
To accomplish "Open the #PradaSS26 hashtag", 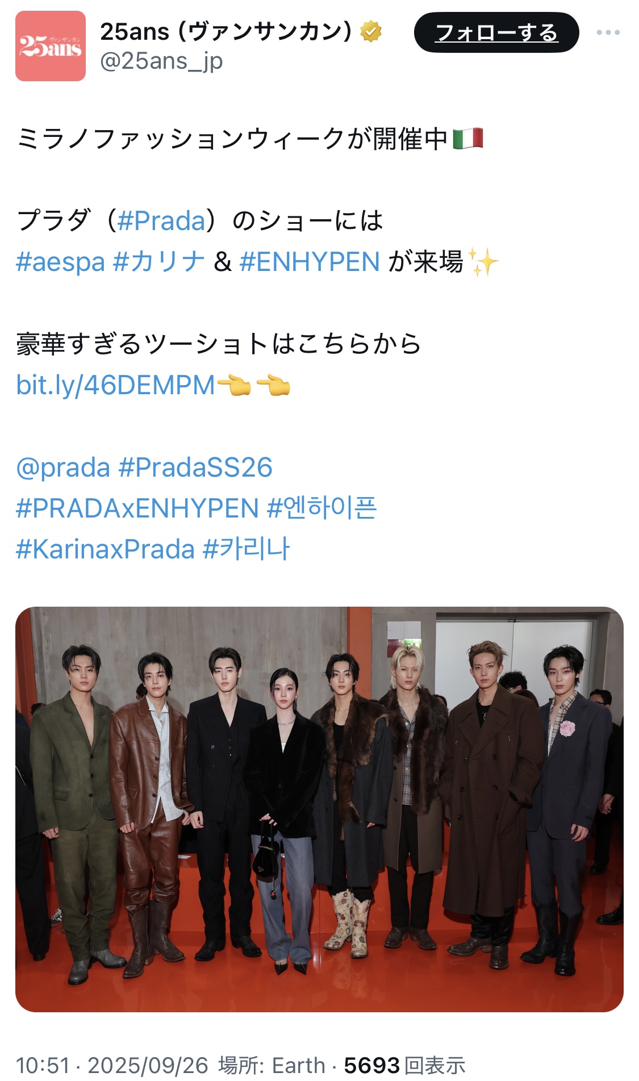I will [x=195, y=468].
